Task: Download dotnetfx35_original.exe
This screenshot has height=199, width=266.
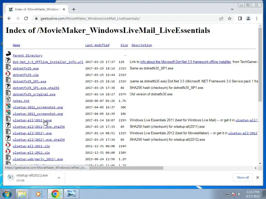Action: (34, 94)
